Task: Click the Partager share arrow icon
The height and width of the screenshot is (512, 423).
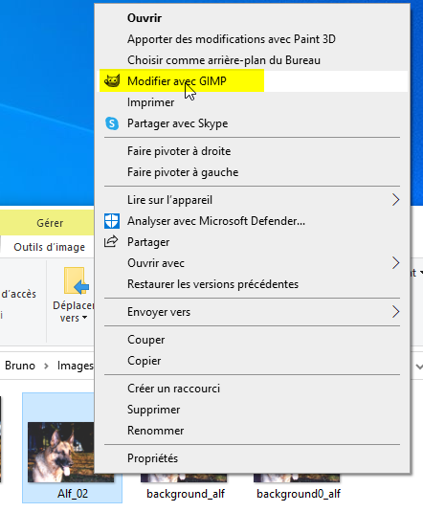Action: (x=111, y=241)
